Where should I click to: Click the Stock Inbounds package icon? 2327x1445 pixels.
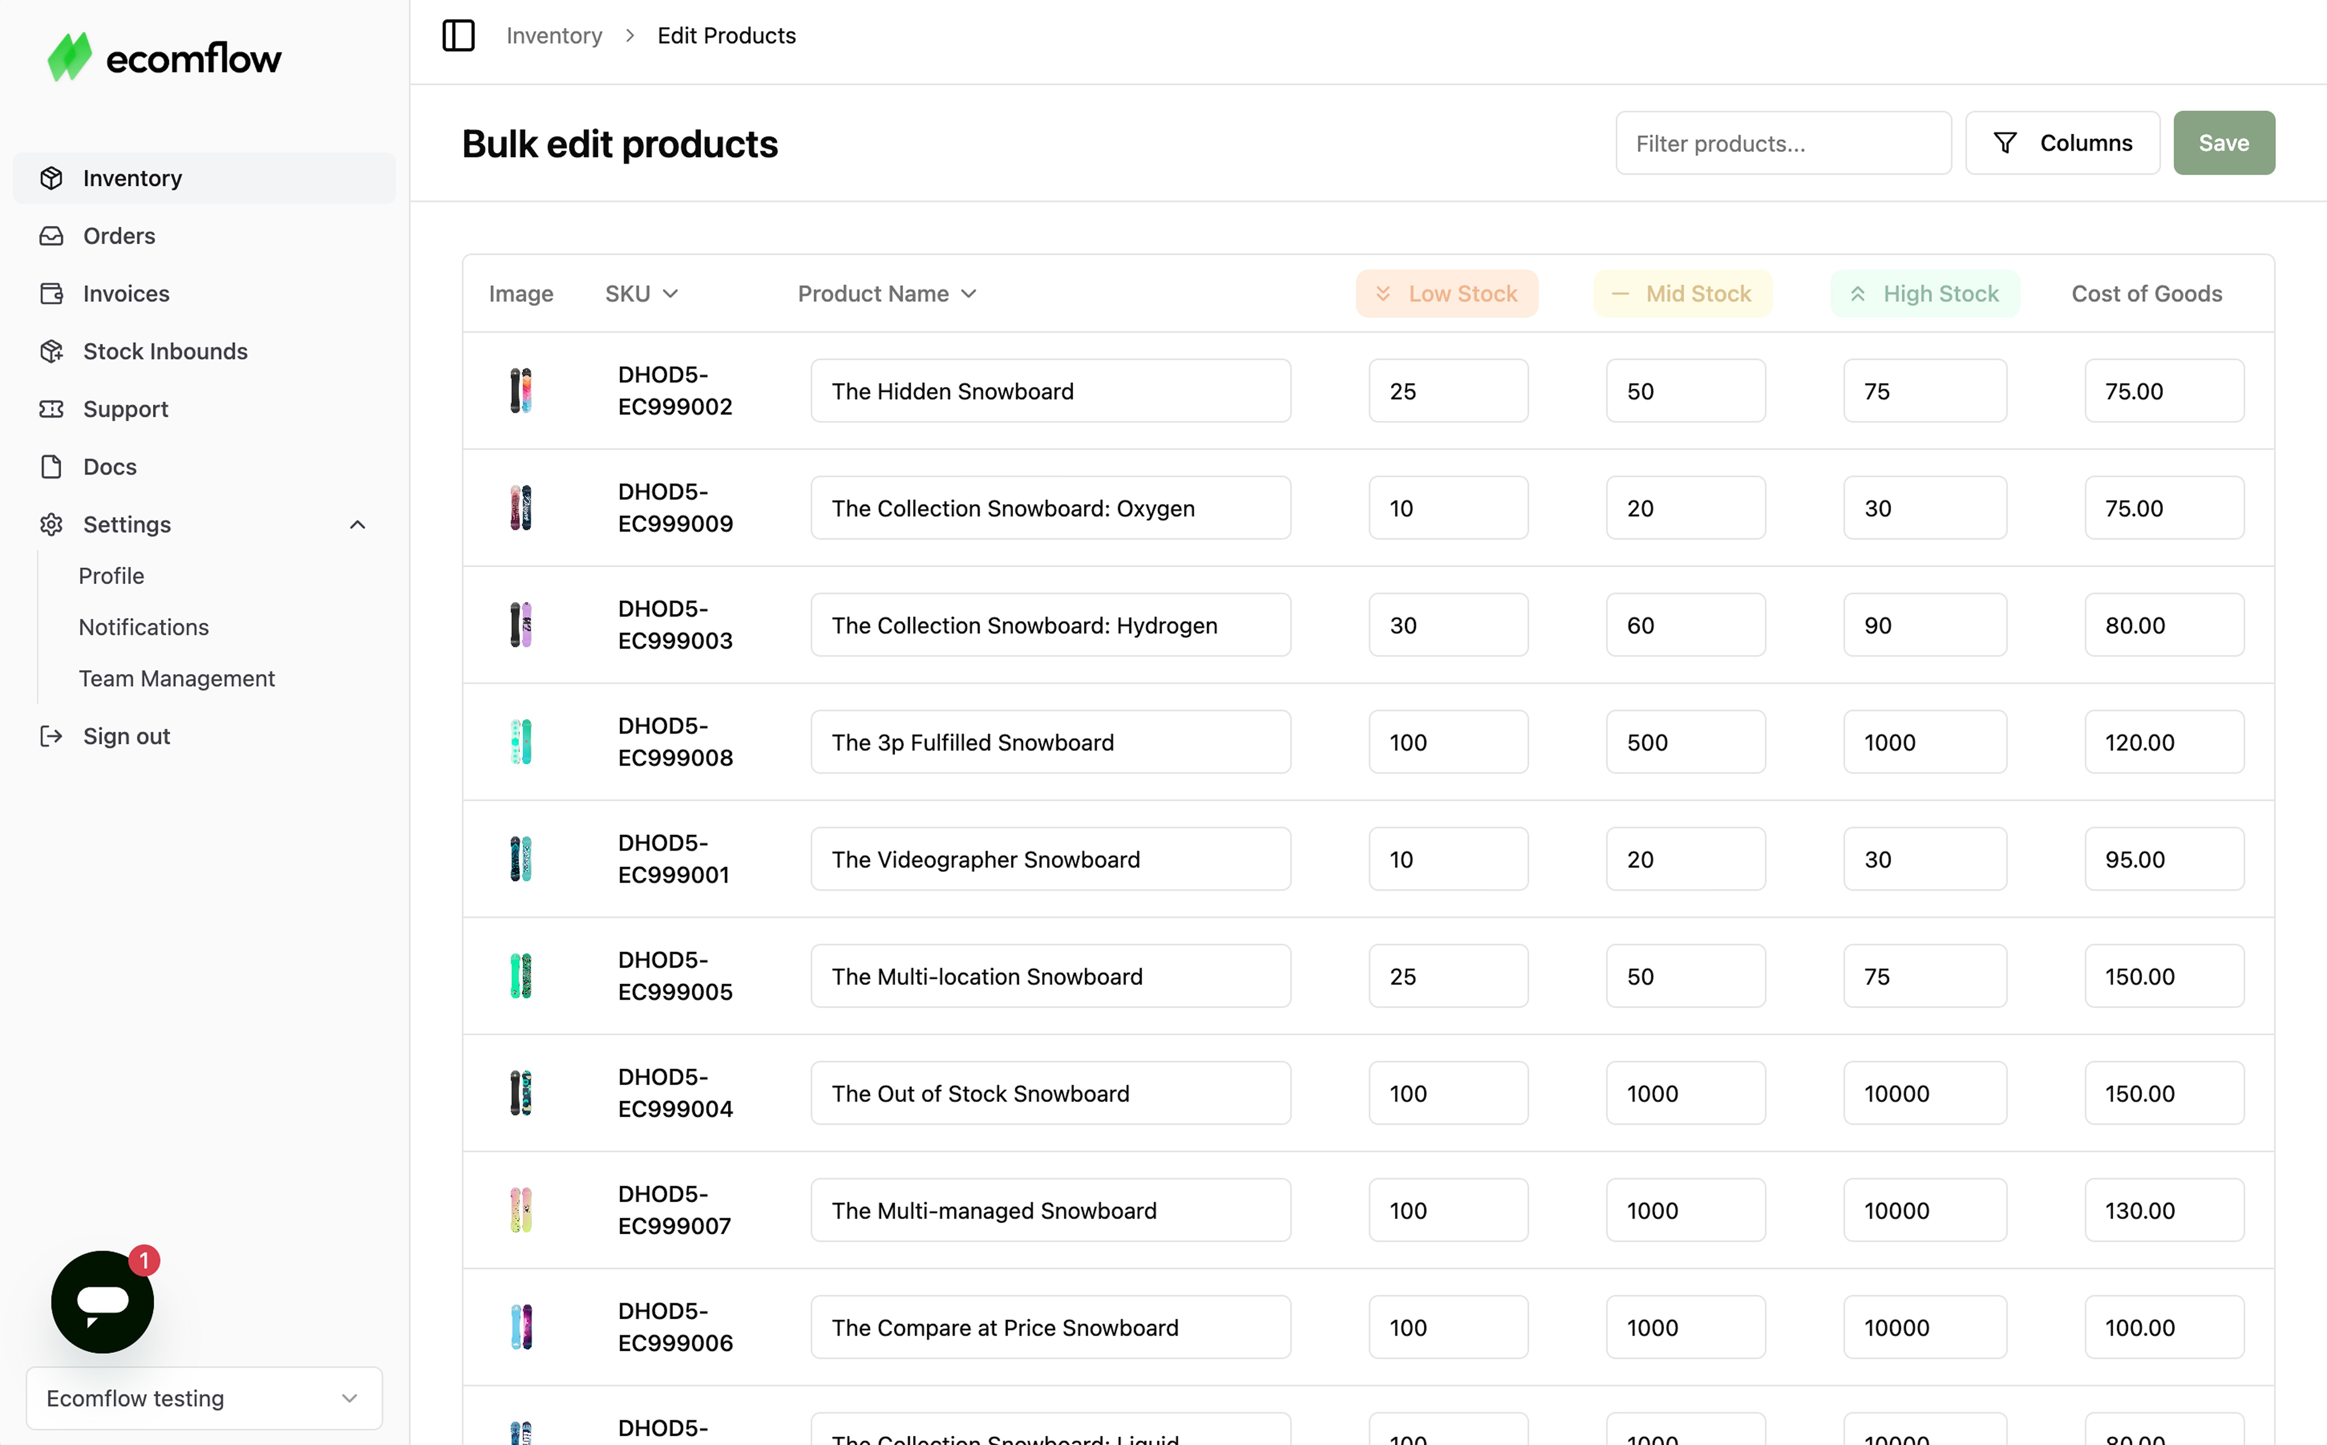point(52,352)
